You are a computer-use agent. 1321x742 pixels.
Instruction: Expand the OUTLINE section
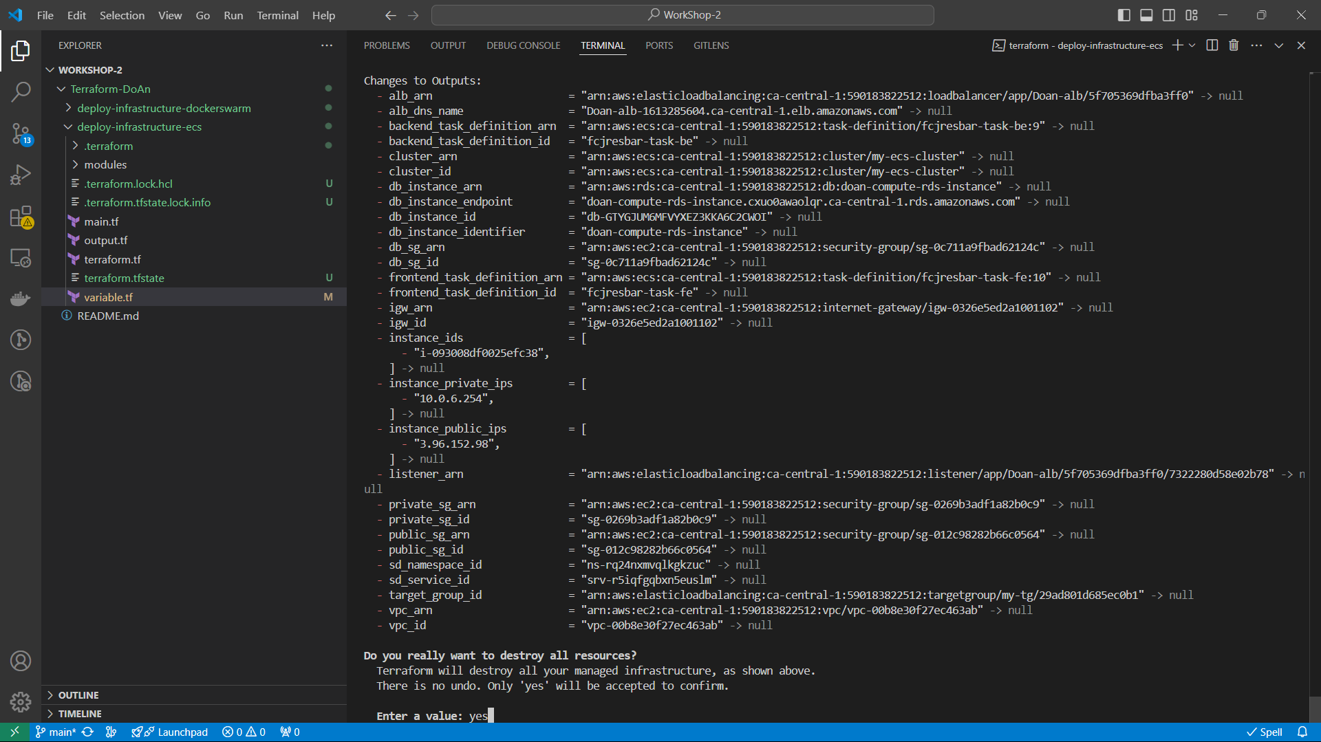point(194,695)
